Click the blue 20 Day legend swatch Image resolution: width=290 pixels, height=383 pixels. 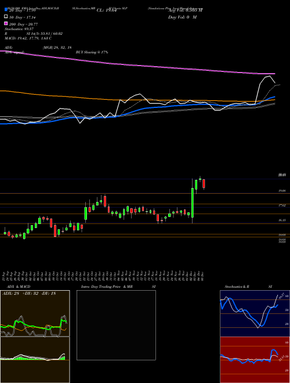point(6,10)
